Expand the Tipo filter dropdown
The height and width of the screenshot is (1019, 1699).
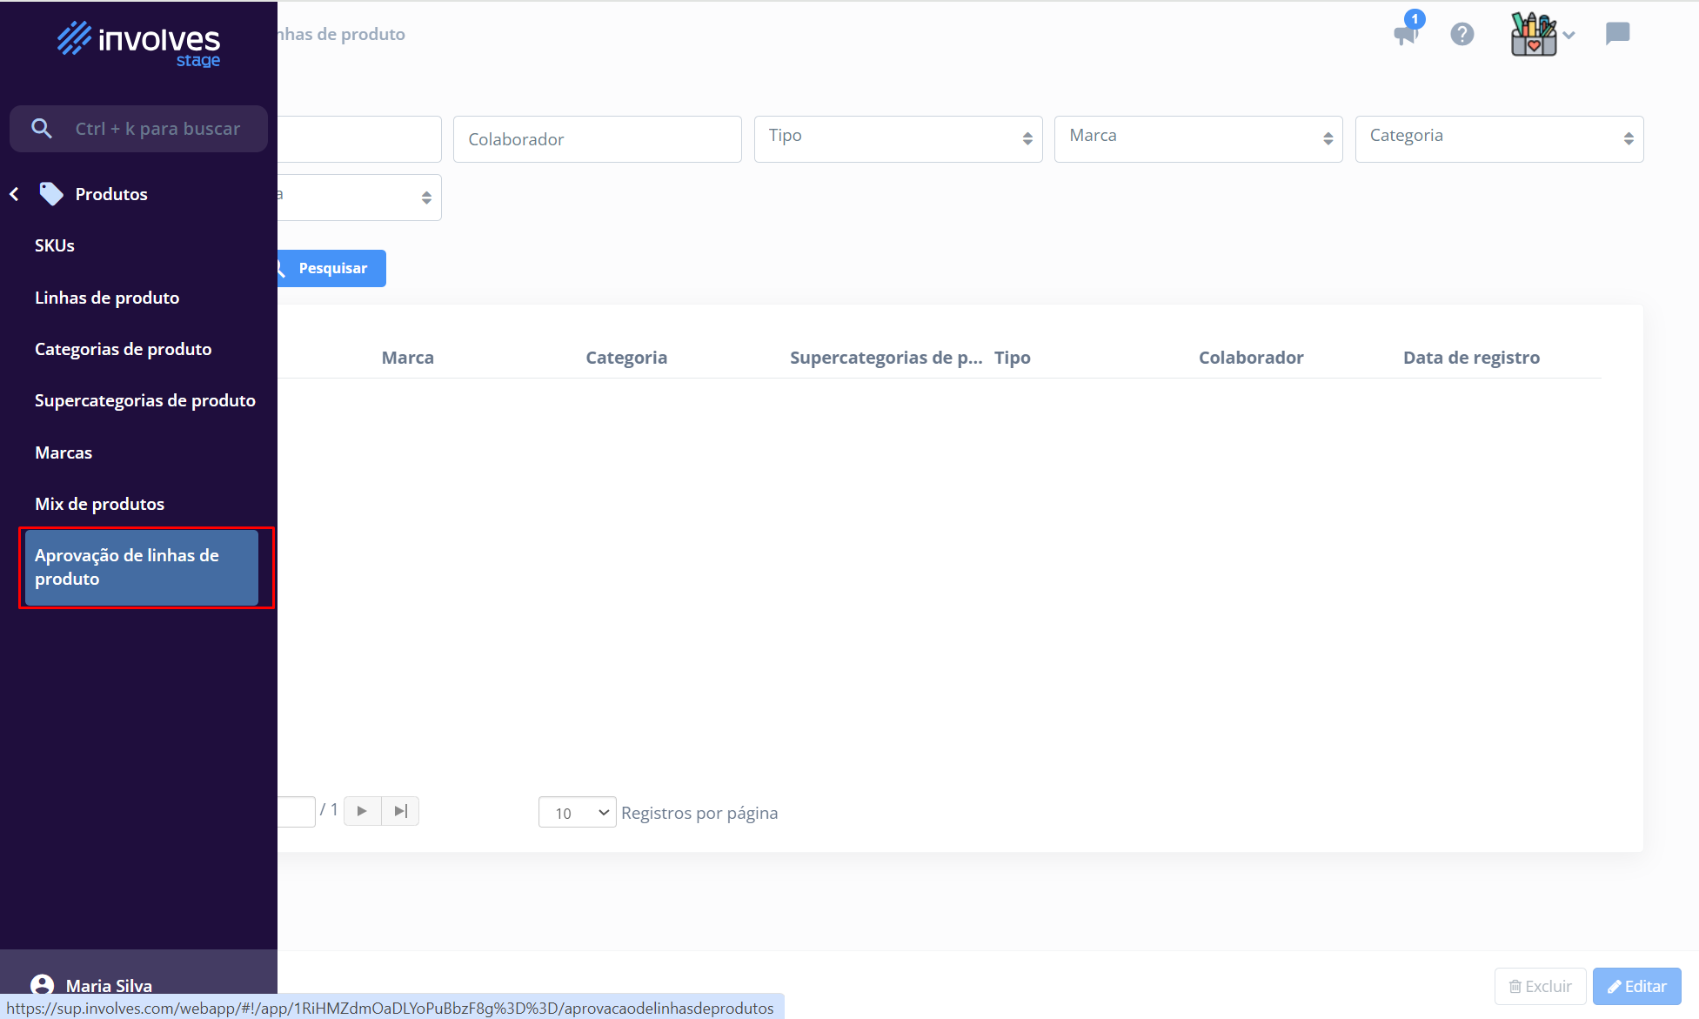(x=898, y=139)
